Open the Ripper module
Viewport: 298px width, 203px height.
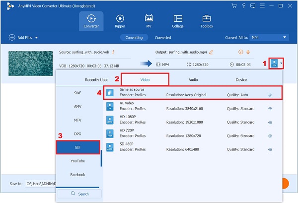click(x=120, y=21)
